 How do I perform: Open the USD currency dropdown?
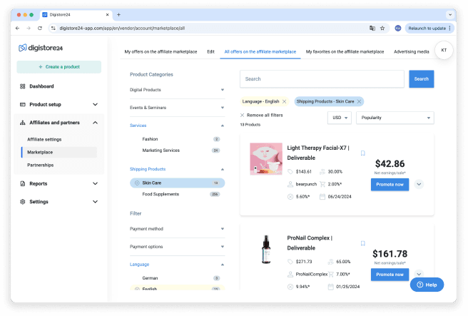[340, 118]
